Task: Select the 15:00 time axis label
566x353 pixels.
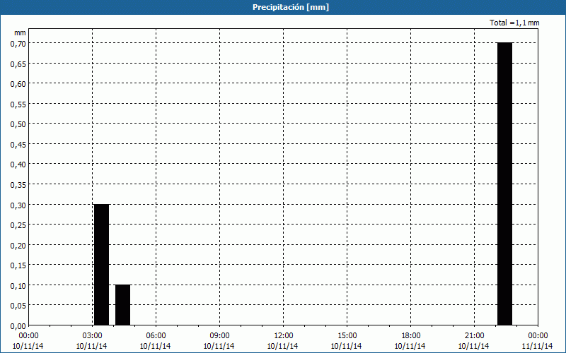Action: [x=347, y=335]
